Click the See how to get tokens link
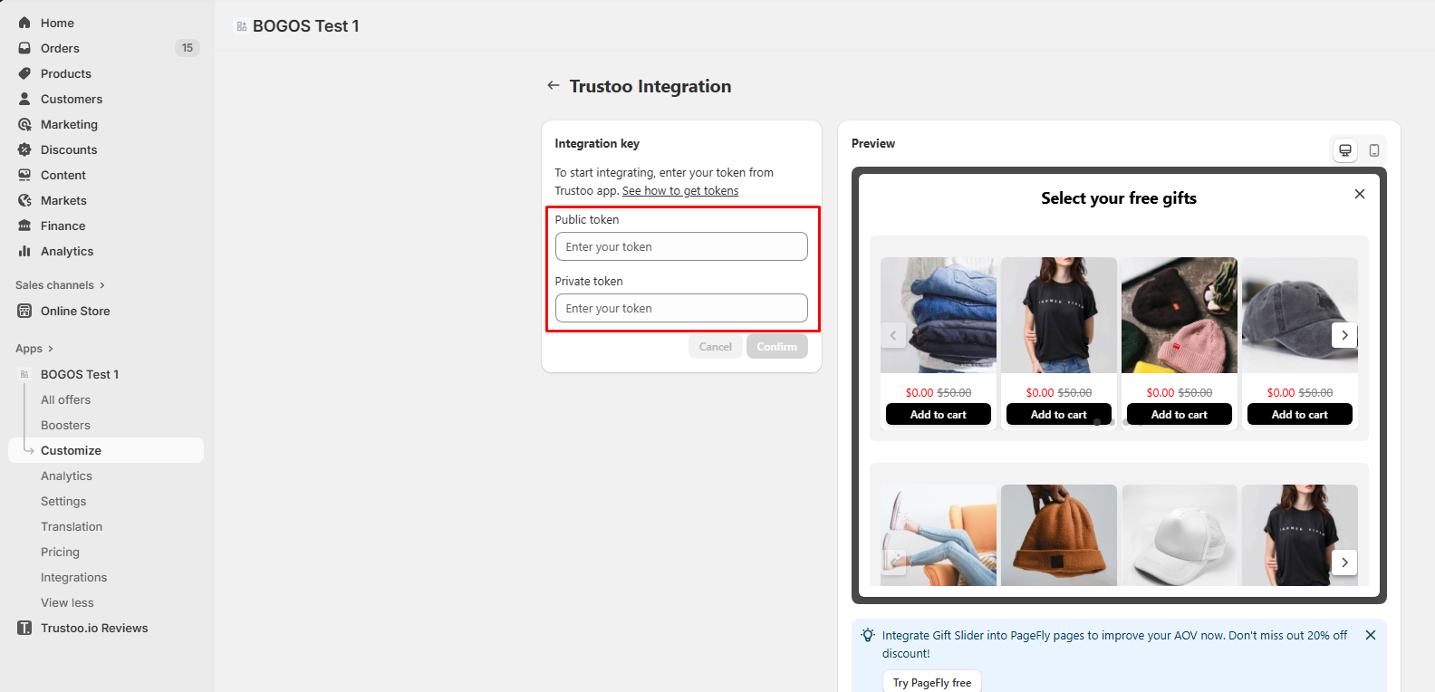 pyautogui.click(x=679, y=191)
